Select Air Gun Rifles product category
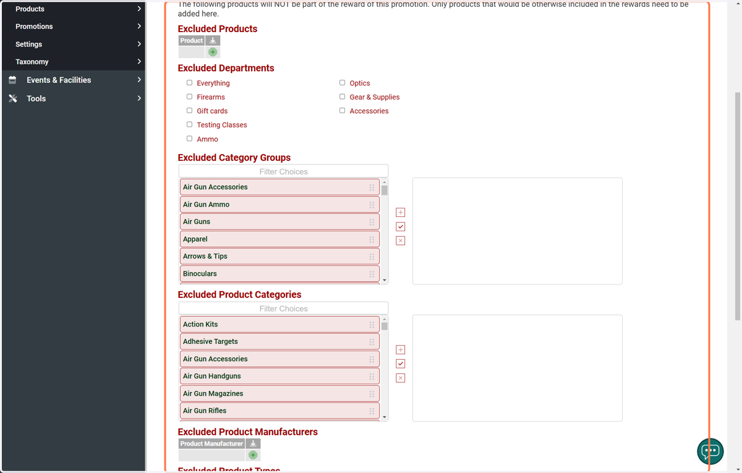 tap(279, 411)
